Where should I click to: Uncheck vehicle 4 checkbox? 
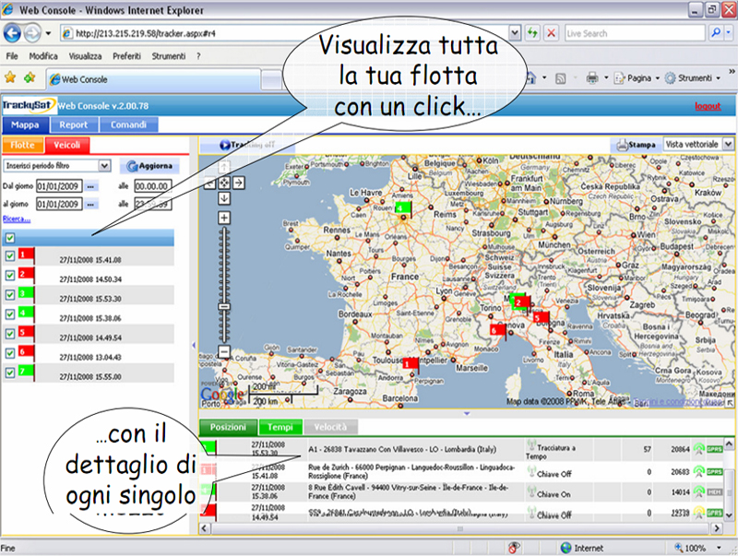pyautogui.click(x=10, y=314)
